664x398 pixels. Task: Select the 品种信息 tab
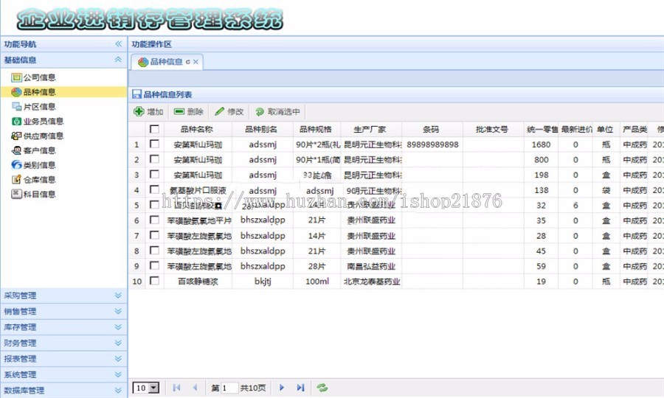coord(167,62)
